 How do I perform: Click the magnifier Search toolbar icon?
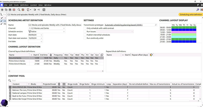coord(19,10)
